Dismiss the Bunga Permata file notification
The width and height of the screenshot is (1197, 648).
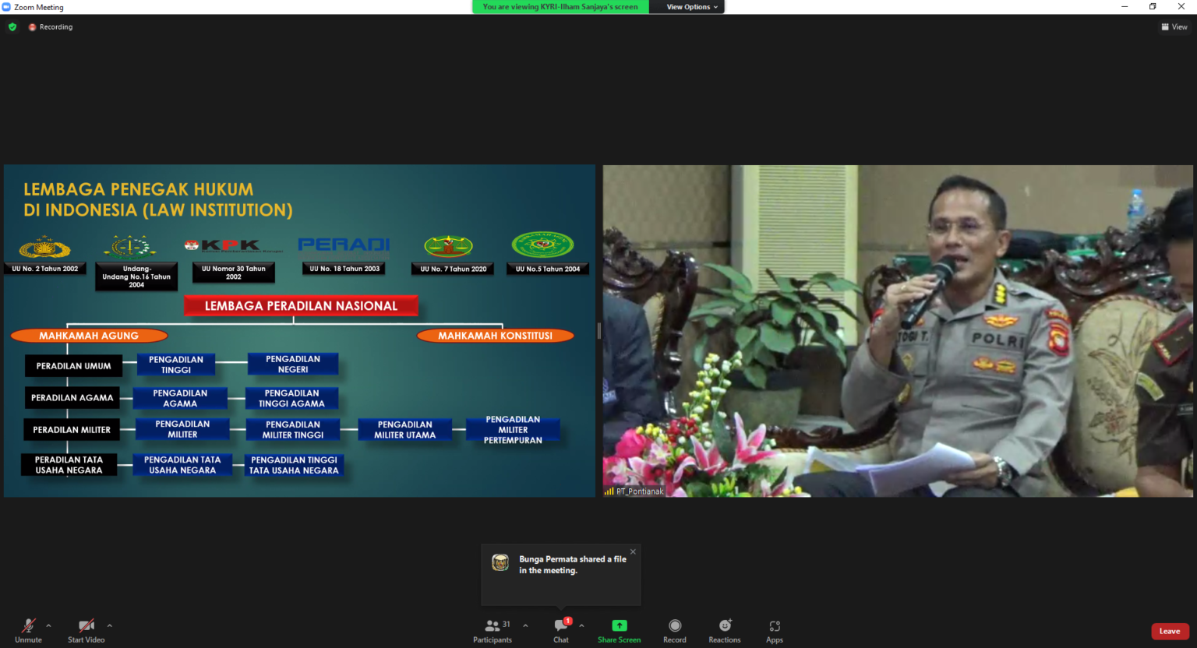tap(633, 551)
